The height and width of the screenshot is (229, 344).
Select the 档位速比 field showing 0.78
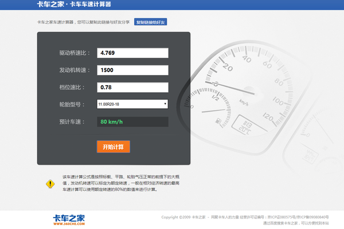132,87
